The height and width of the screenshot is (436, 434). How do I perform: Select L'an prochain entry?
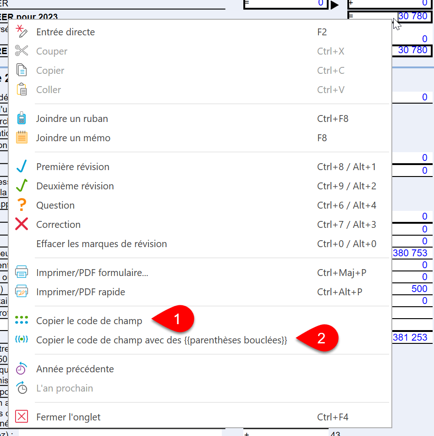coord(200,388)
